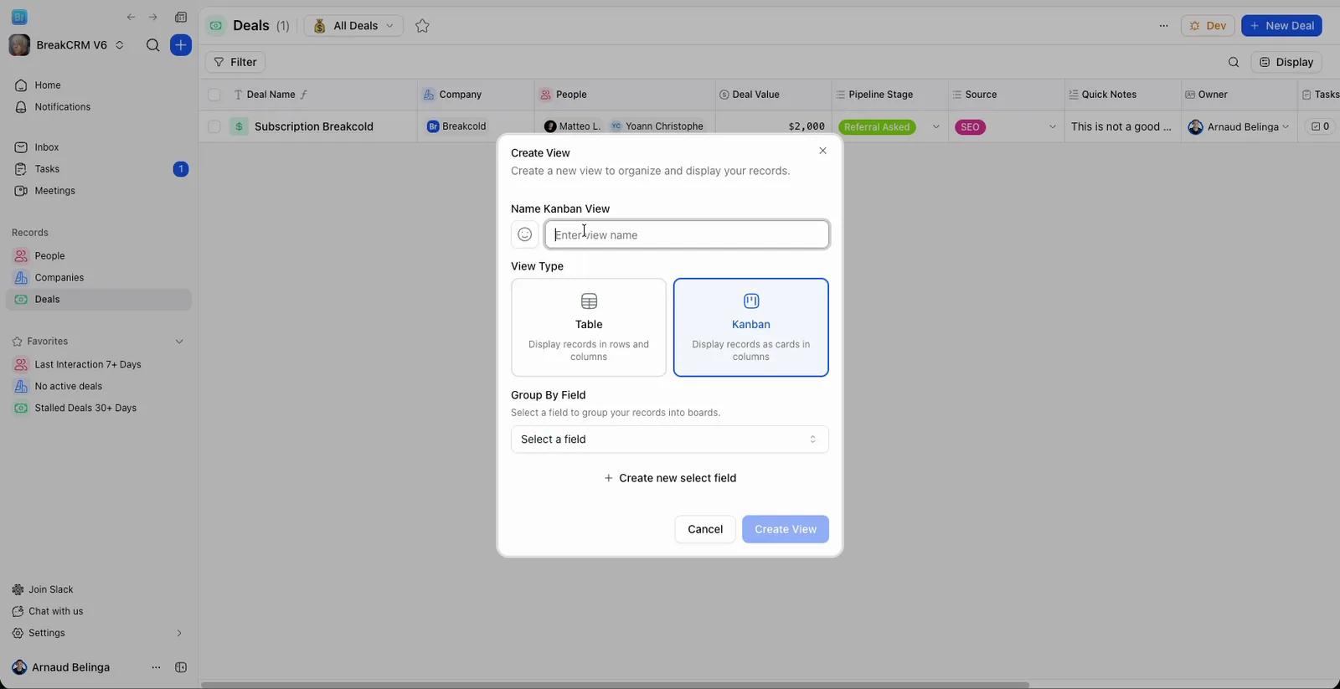
Task: Click the horizontal scrollbar at bottom
Action: pyautogui.click(x=615, y=685)
